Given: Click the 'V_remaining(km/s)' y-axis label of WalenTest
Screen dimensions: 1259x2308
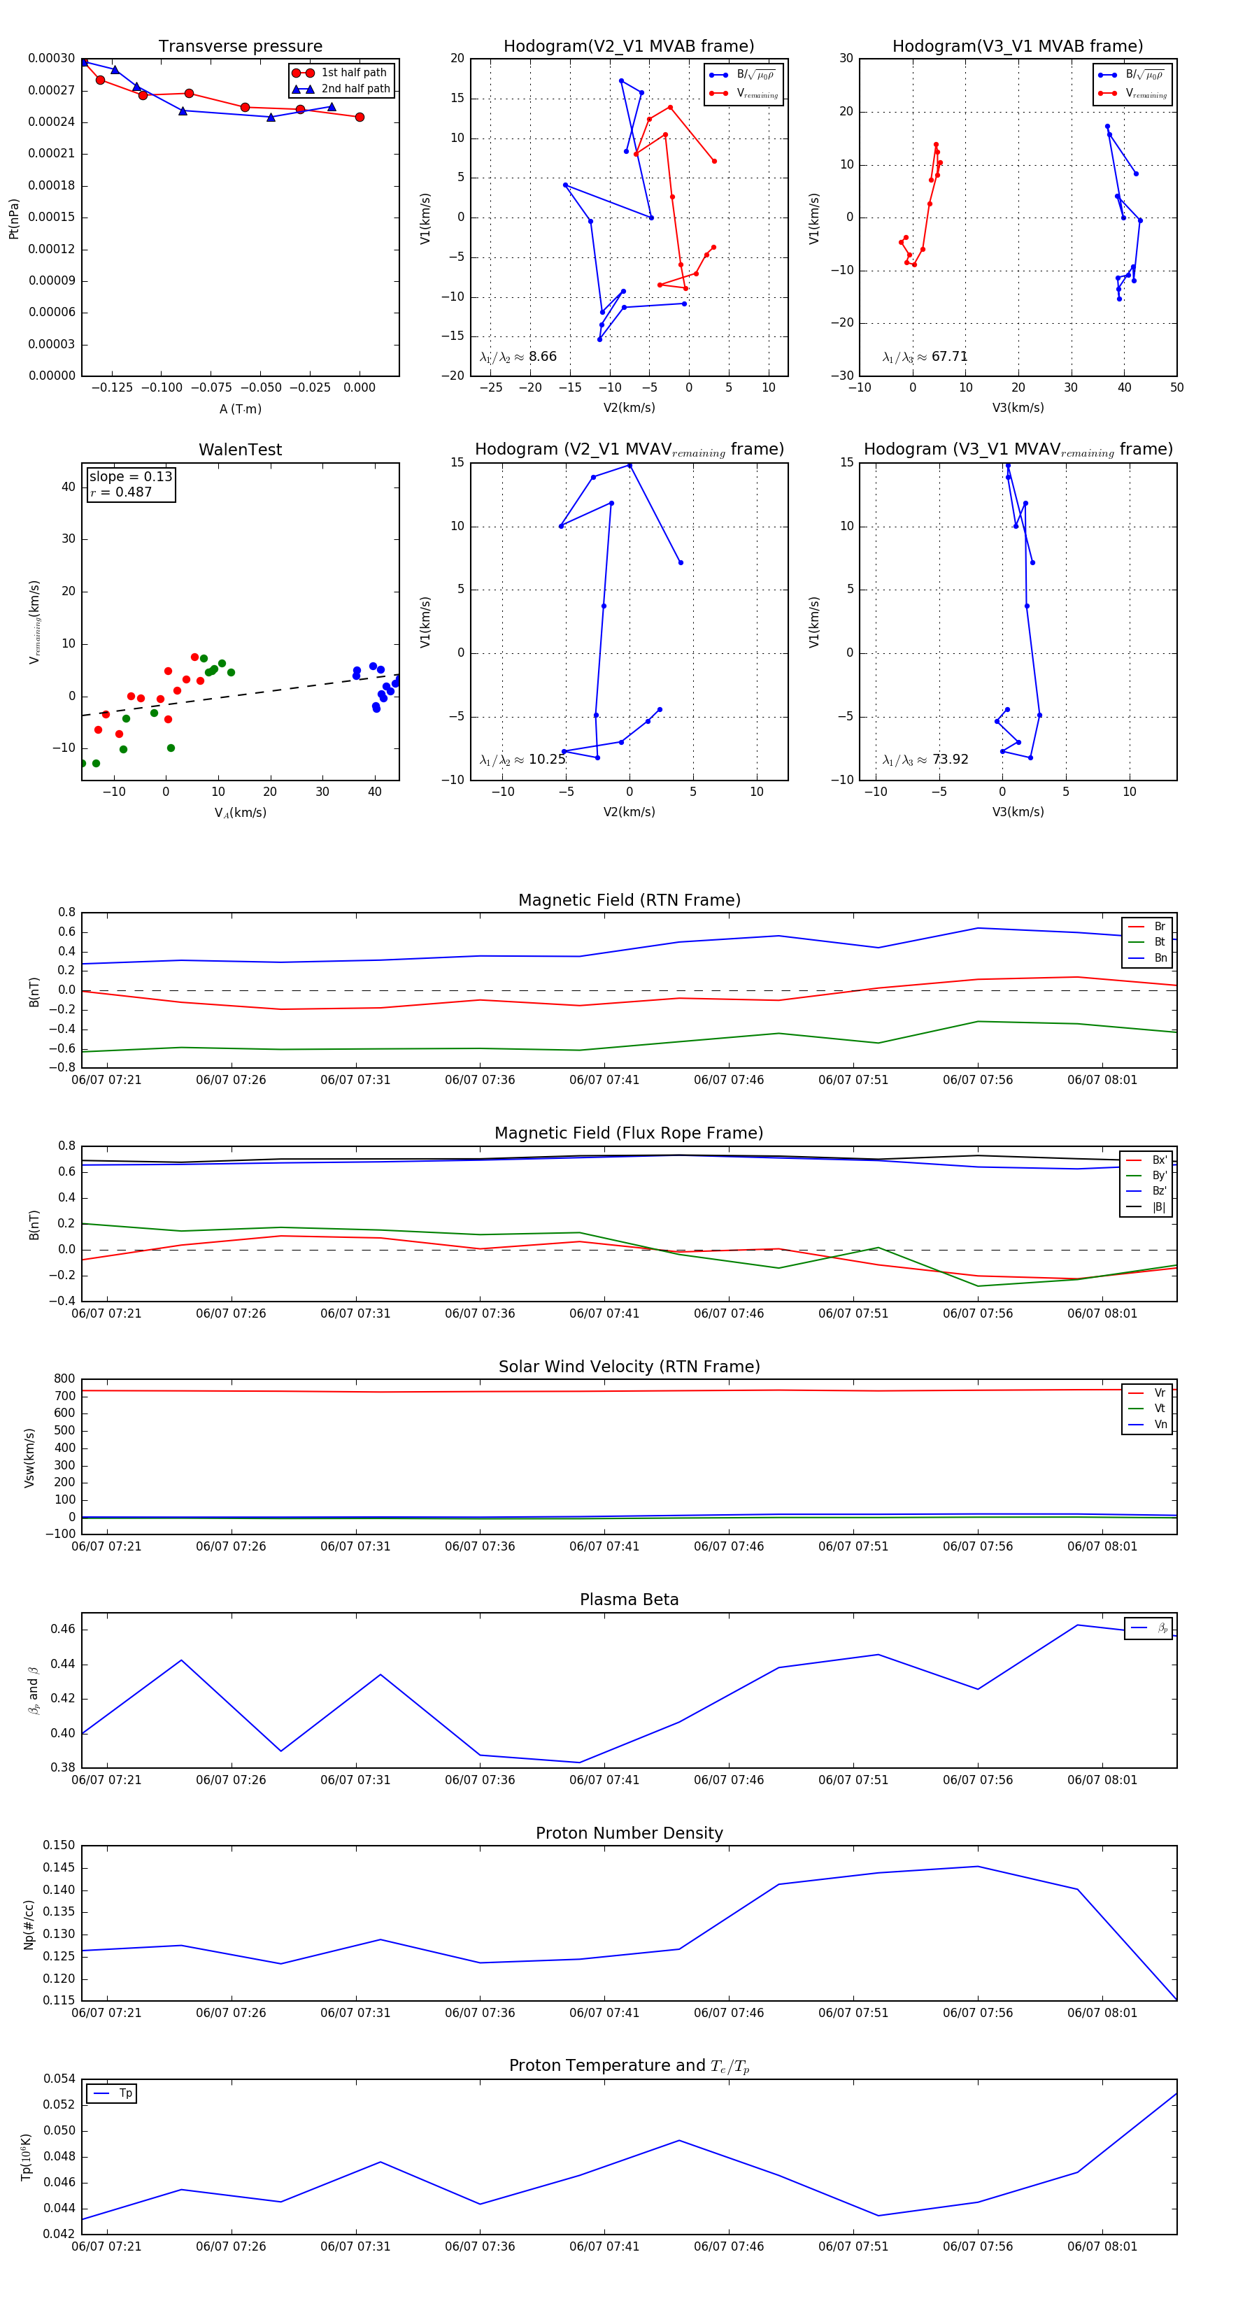Looking at the screenshot, I should click(35, 622).
